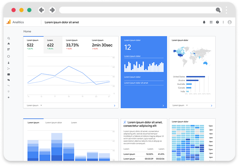The image size is (239, 166).
Task: Switch to bar chart Lorem ipsum tab
Action: pos(33,122)
